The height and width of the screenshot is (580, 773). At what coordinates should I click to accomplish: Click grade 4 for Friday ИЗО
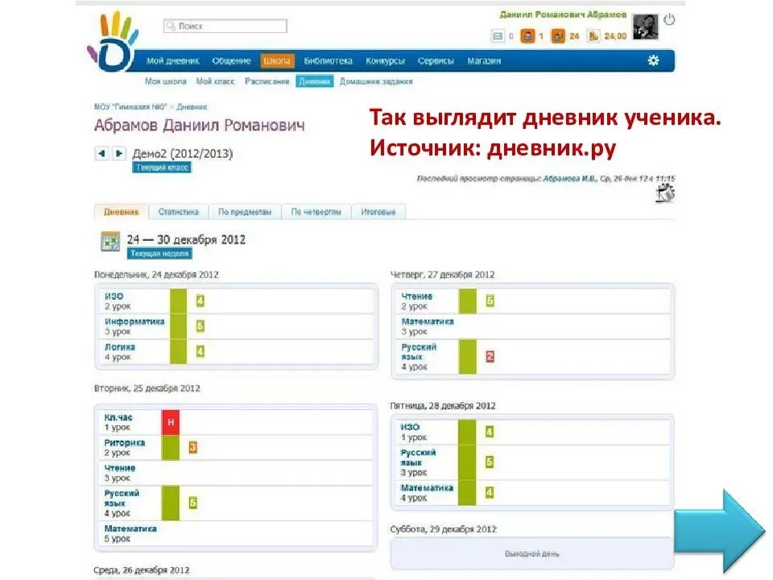click(x=489, y=432)
